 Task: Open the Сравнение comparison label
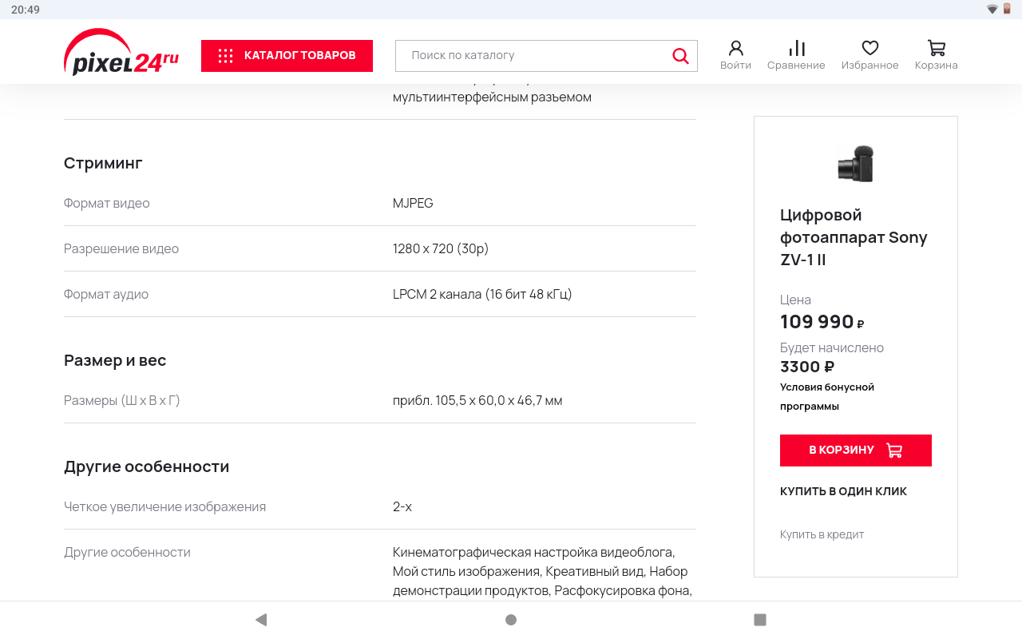796,65
